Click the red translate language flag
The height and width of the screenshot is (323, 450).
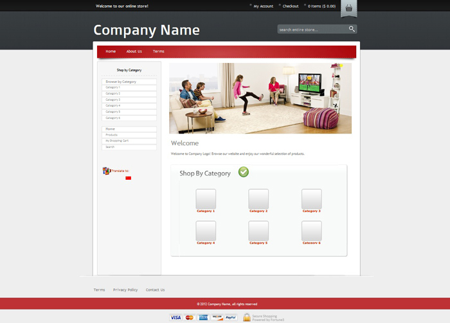pyautogui.click(x=129, y=178)
